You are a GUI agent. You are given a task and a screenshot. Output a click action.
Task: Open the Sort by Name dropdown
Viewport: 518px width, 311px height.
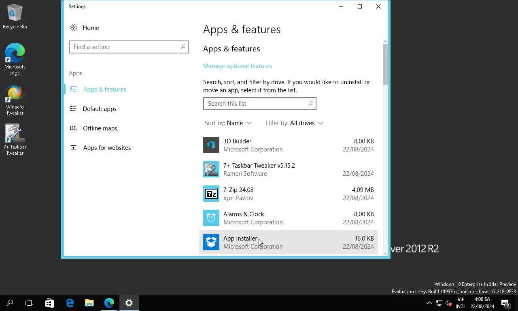click(228, 123)
